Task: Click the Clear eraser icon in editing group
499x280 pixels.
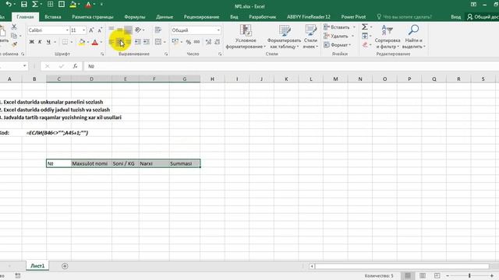Action: [x=365, y=45]
